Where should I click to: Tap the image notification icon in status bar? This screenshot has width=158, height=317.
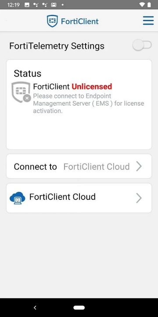[x=27, y=5]
